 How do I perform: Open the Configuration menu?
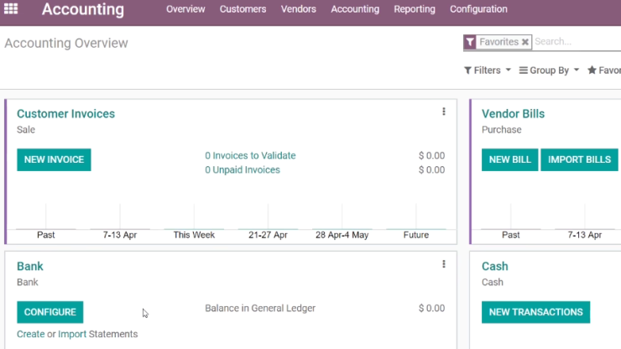[478, 9]
